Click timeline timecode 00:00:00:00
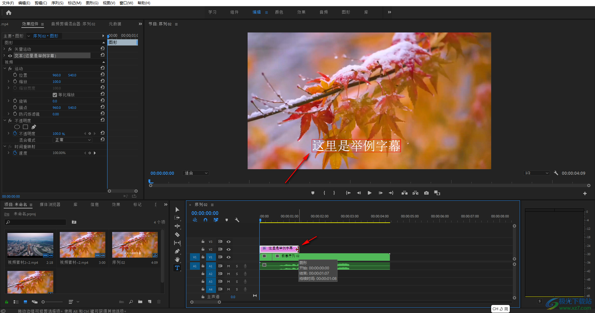Viewport: 595px width, 313px height. 205,213
